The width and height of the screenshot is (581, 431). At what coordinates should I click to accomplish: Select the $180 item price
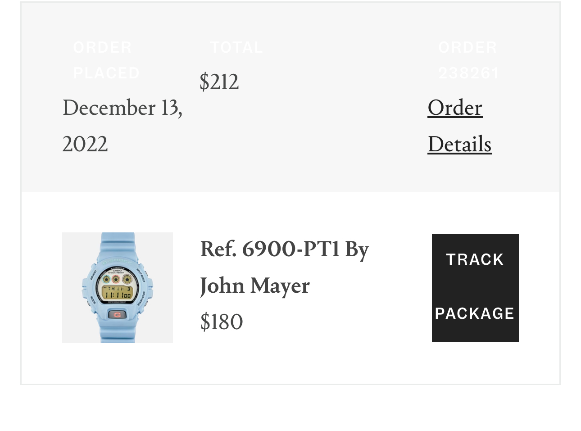pyautogui.click(x=221, y=322)
